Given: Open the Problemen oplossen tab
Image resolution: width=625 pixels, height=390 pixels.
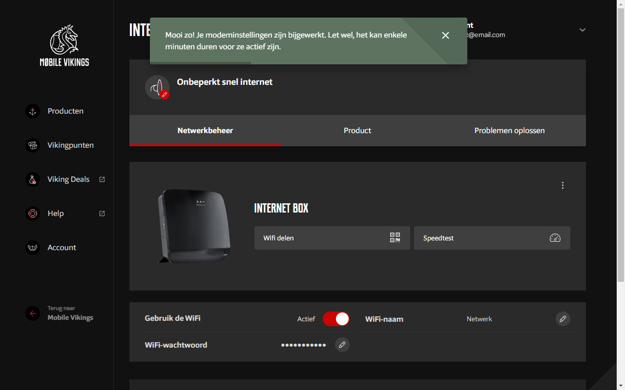Looking at the screenshot, I should click(509, 131).
